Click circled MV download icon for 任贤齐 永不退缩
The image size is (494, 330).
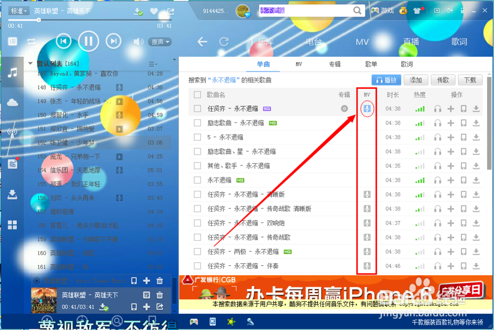pos(367,108)
